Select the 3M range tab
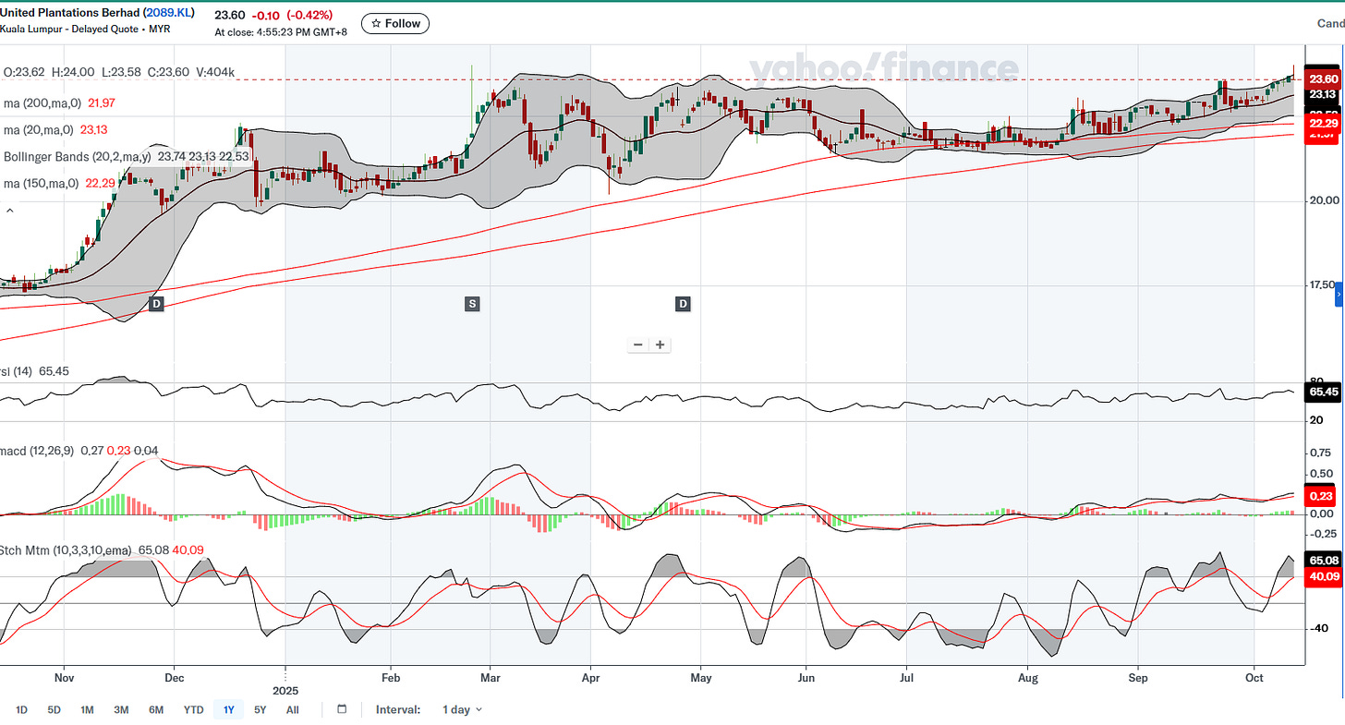 (x=121, y=709)
